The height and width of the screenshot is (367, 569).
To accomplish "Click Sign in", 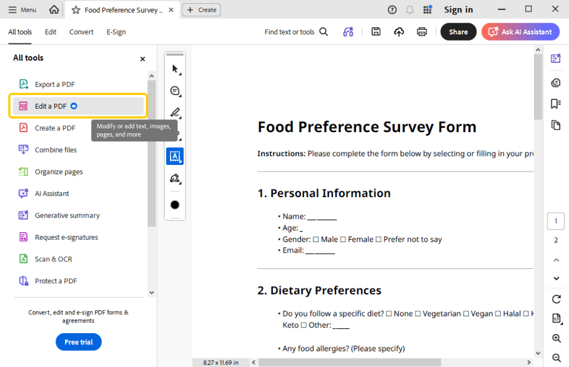I will pos(458,10).
